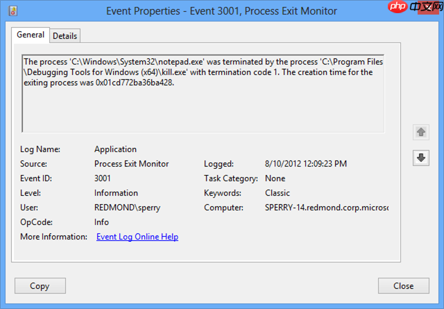This screenshot has height=309, width=444.
Task: Switch to the Details tab
Action: click(x=65, y=36)
